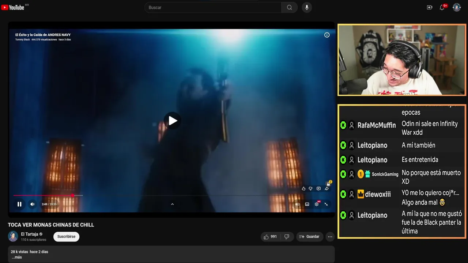Open the Create video icon in the header

[x=430, y=7]
